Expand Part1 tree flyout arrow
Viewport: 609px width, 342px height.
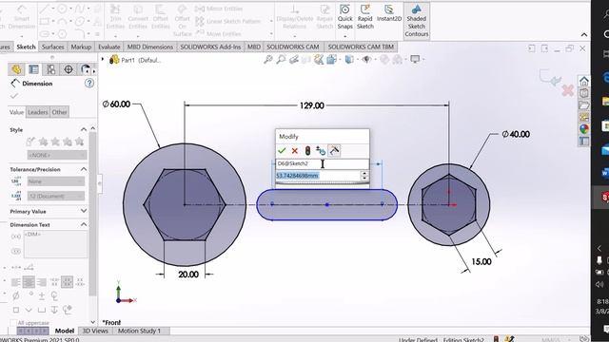pos(103,59)
